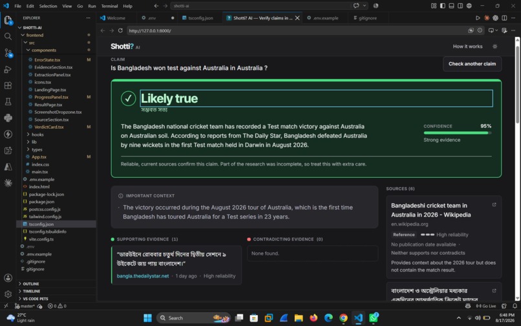Click taskbar Search box
The height and width of the screenshot is (326, 521).
tap(193, 318)
